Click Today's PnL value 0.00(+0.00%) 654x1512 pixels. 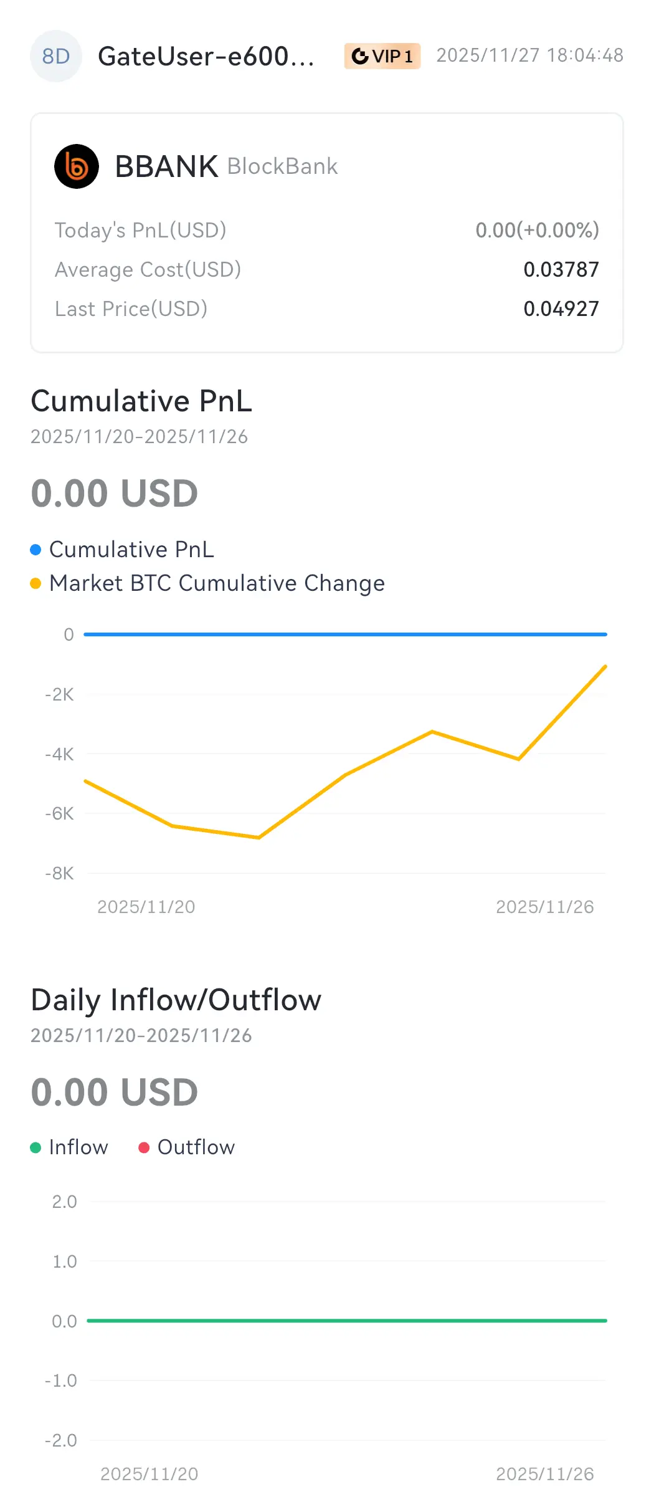point(537,230)
